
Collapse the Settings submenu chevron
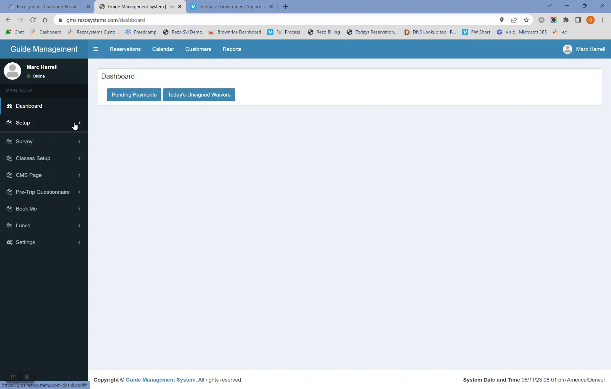click(79, 242)
